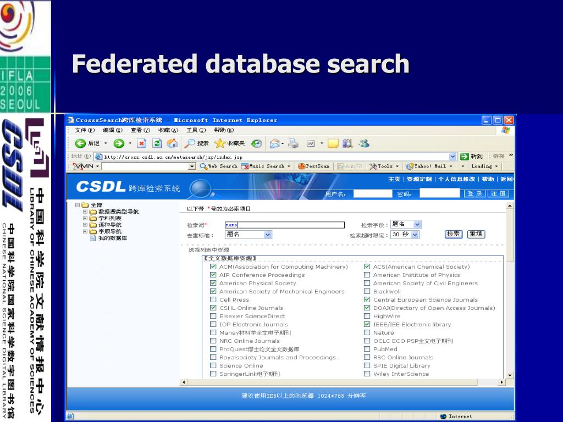Open the 查看(V) menu
The height and width of the screenshot is (422, 563).
tap(140, 130)
